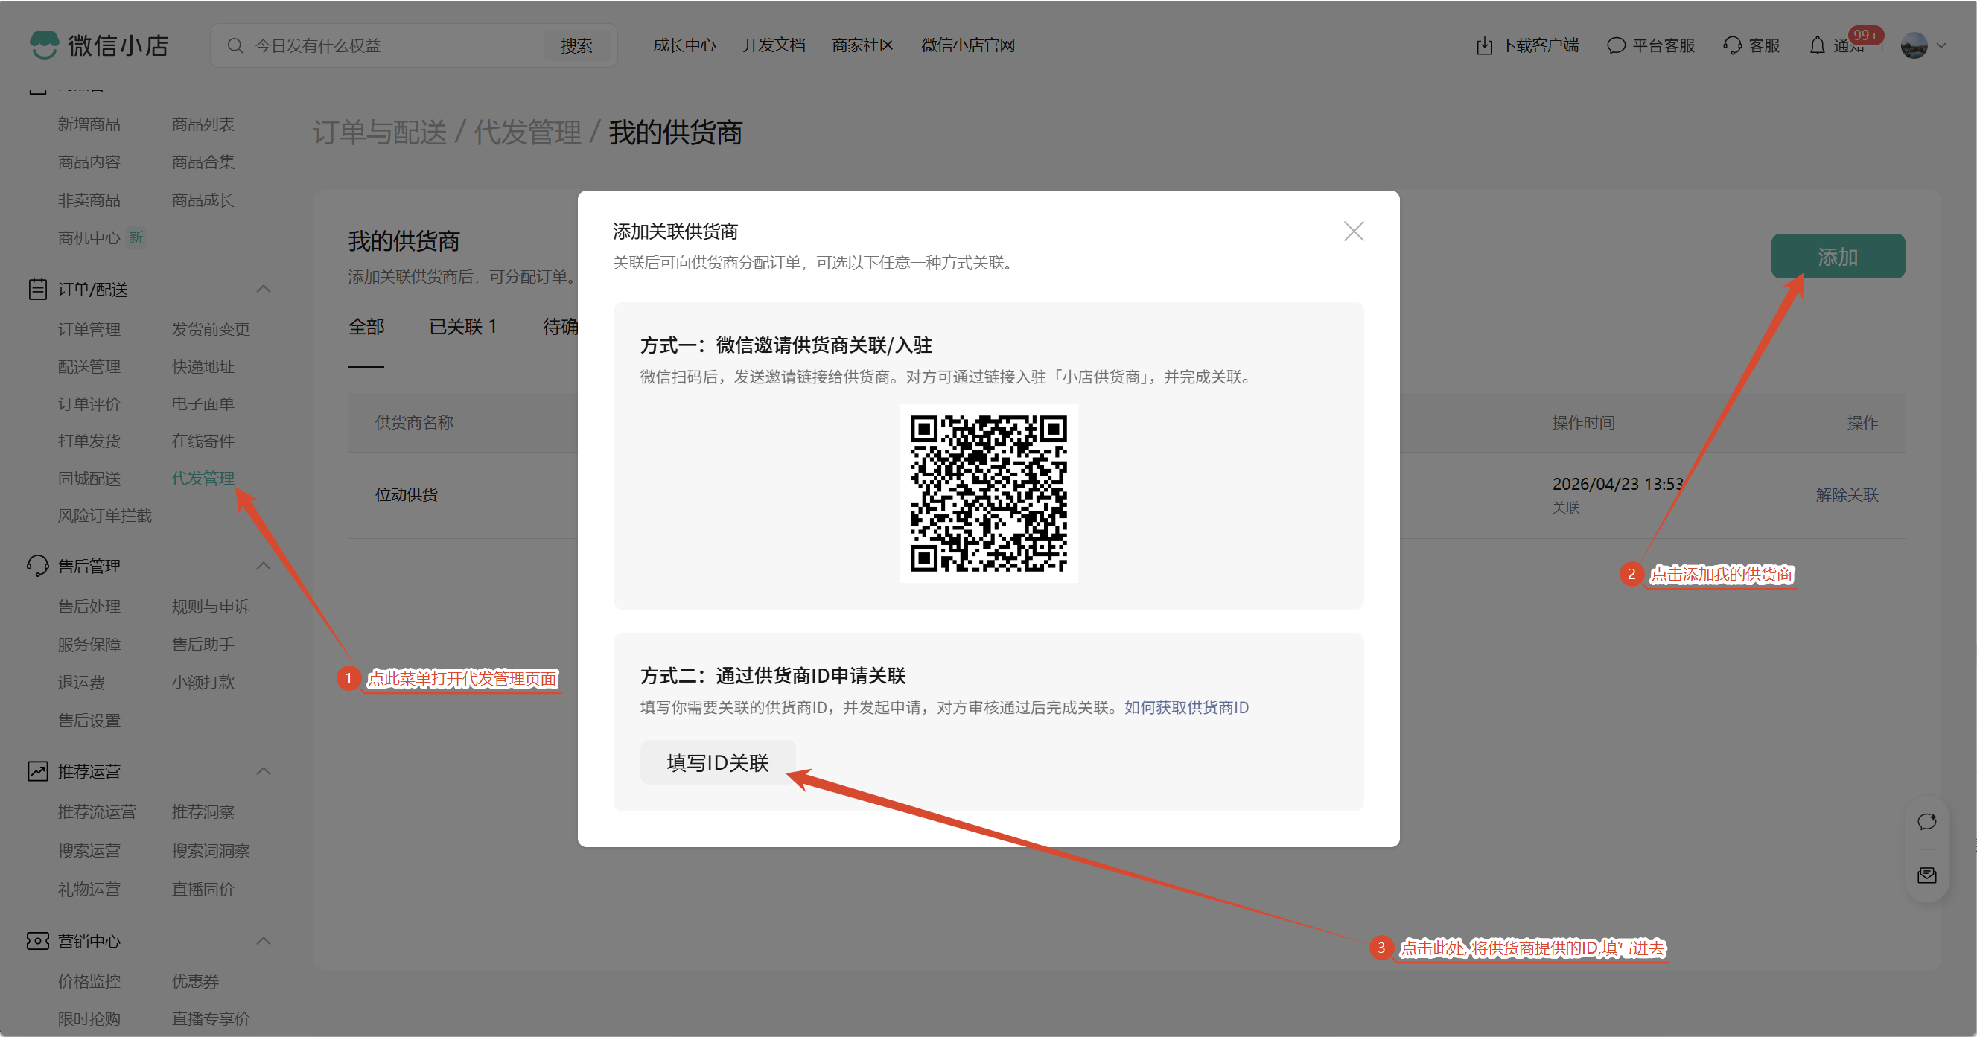1977x1037 pixels.
Task: Open 优惠券 in sidebar
Action: [x=195, y=982]
